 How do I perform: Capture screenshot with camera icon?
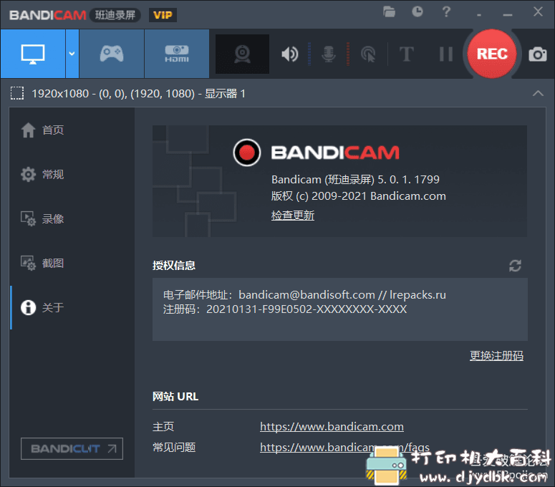538,54
